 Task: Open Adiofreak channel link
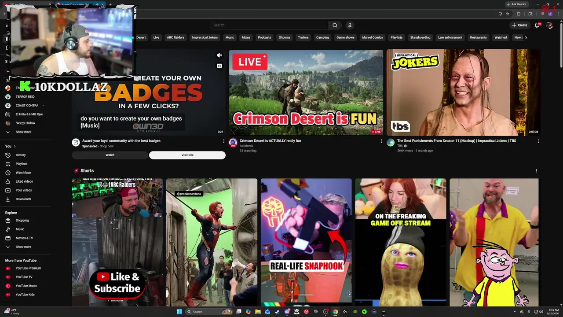[246, 146]
